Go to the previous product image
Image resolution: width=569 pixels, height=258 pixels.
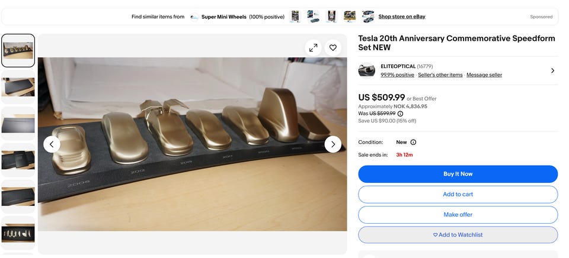pos(52,144)
